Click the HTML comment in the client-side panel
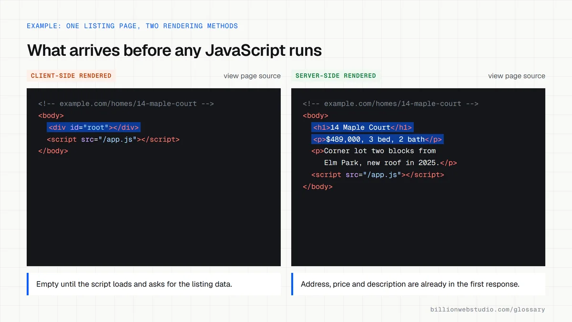572x322 pixels. [126, 104]
